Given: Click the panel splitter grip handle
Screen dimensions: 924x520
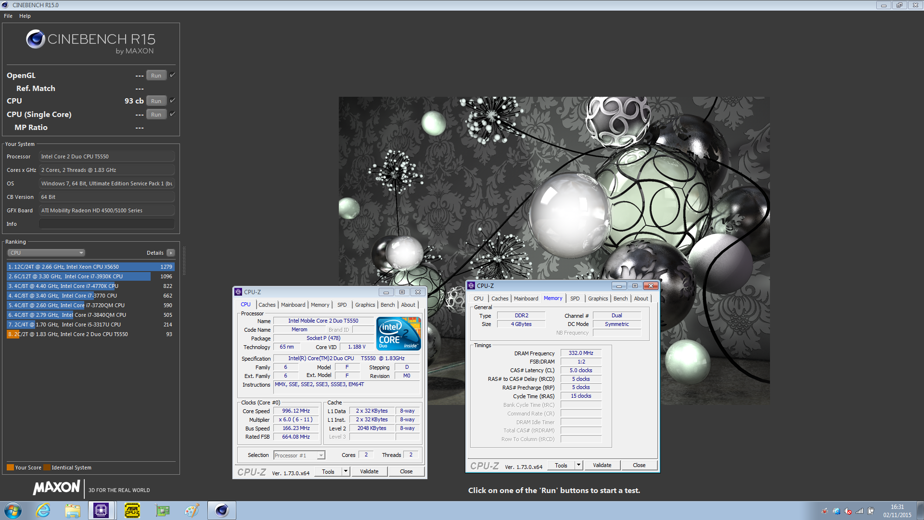Looking at the screenshot, I should 184,260.
